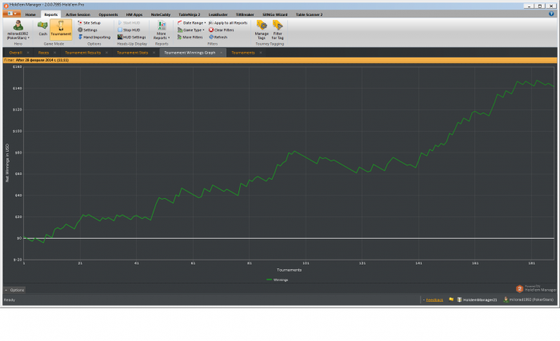The height and width of the screenshot is (341, 560).
Task: Open the Table Scanner 2 ribbon tab
Action: pos(310,14)
